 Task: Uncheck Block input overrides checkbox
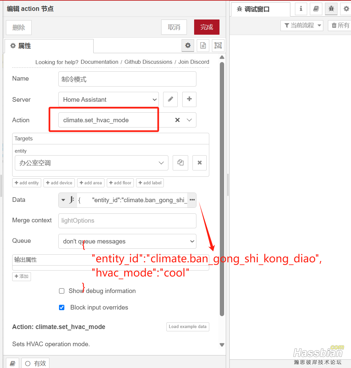click(62, 308)
